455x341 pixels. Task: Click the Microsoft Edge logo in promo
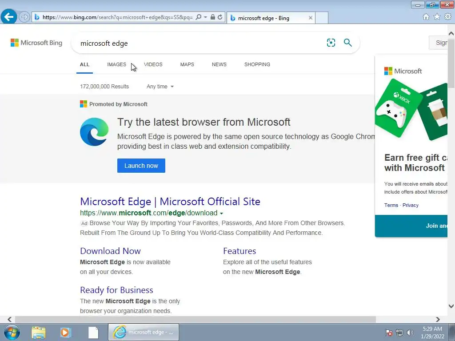[94, 132]
